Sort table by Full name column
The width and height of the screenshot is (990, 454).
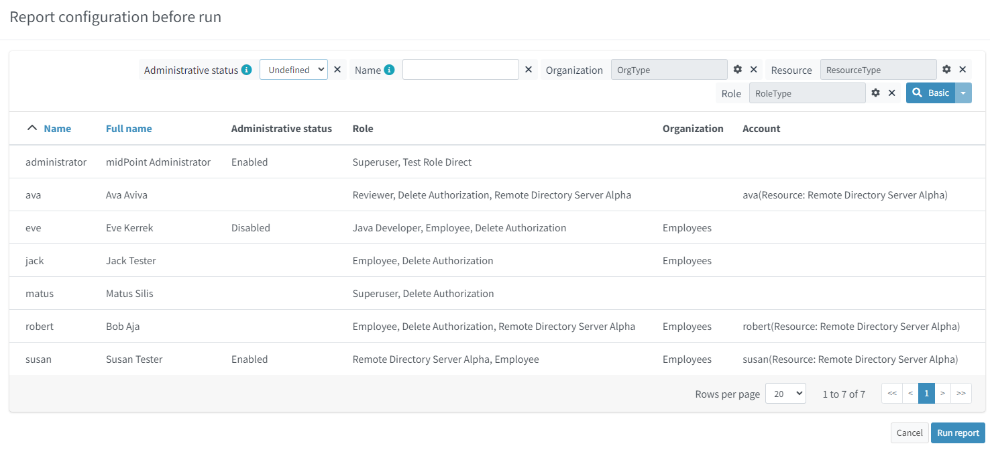129,129
